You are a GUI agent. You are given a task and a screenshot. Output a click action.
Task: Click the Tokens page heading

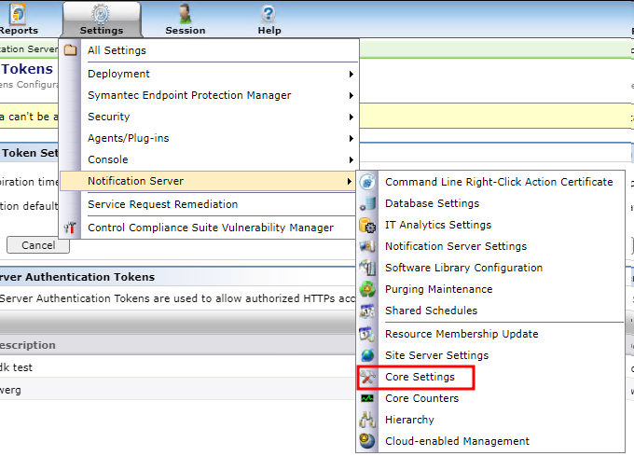[x=27, y=69]
